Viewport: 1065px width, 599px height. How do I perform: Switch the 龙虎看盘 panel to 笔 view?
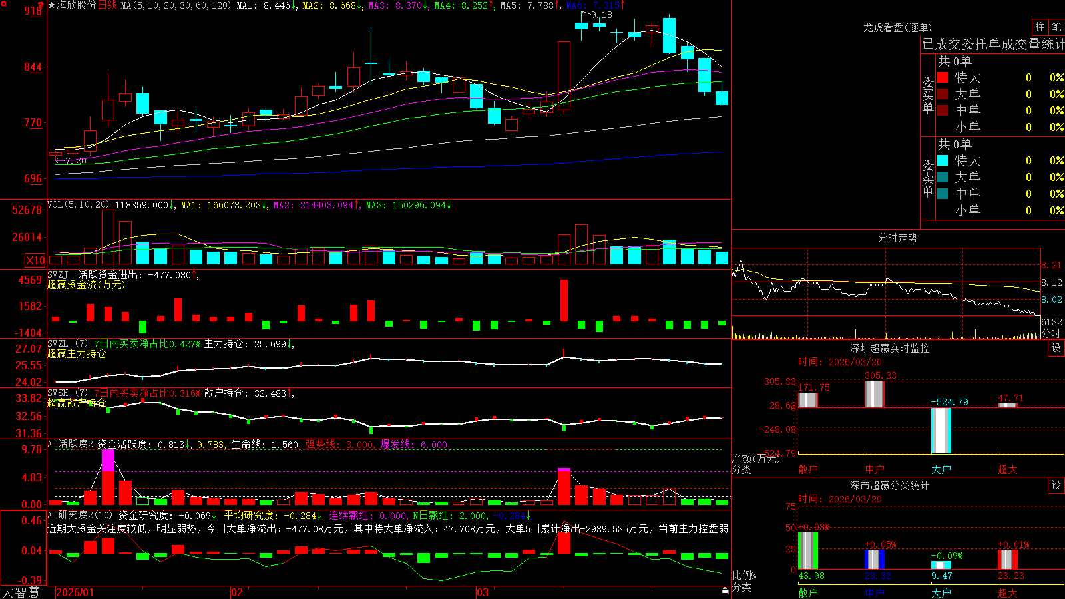[x=1056, y=27]
